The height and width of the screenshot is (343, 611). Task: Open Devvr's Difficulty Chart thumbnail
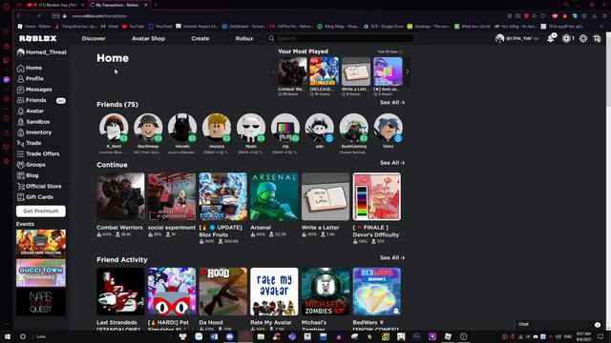376,197
